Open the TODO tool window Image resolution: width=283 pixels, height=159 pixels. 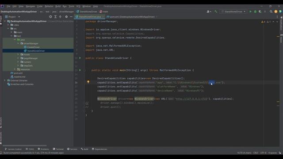coord(30,149)
